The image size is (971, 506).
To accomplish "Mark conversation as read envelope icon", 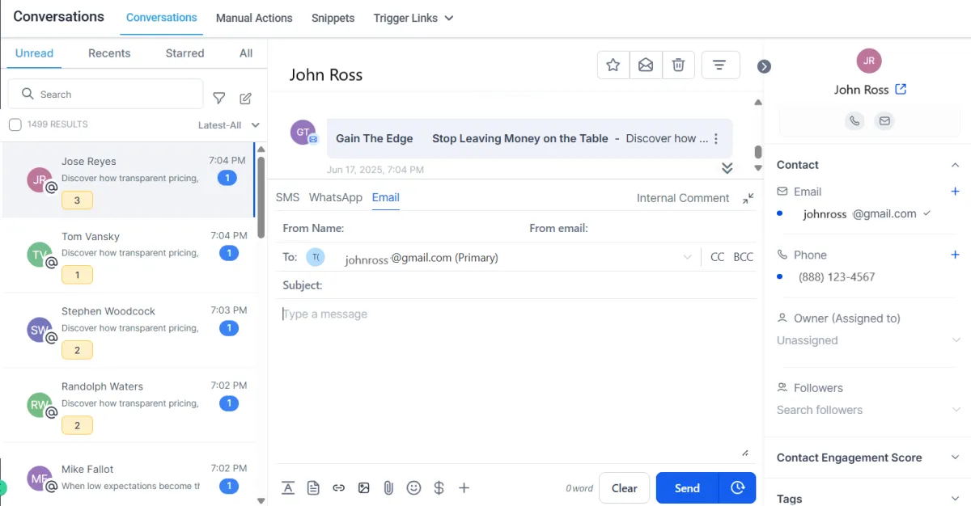I will click(646, 65).
